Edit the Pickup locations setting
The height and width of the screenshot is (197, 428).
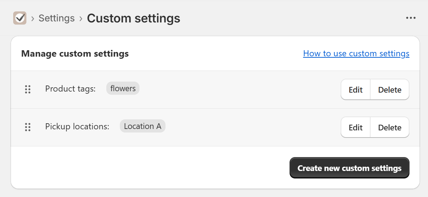tap(356, 128)
